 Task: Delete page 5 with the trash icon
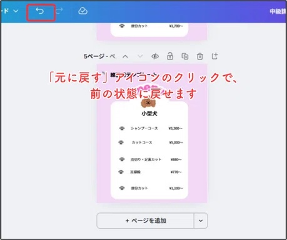(x=200, y=56)
